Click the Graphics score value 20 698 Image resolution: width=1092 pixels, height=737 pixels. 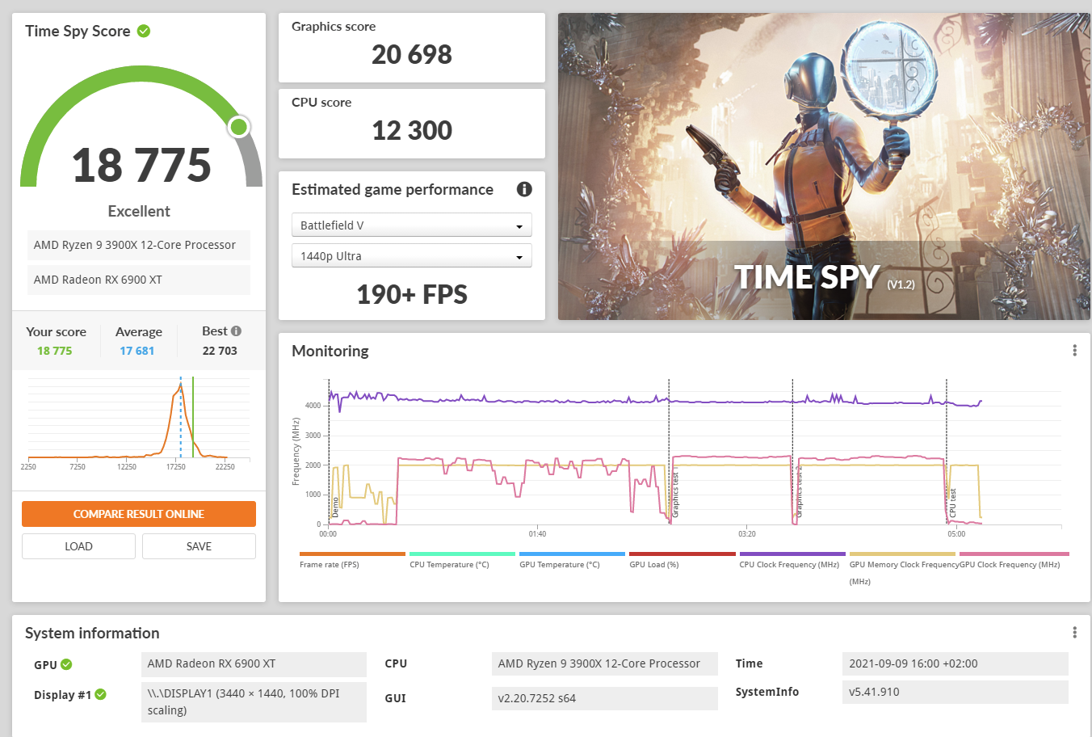(x=412, y=54)
